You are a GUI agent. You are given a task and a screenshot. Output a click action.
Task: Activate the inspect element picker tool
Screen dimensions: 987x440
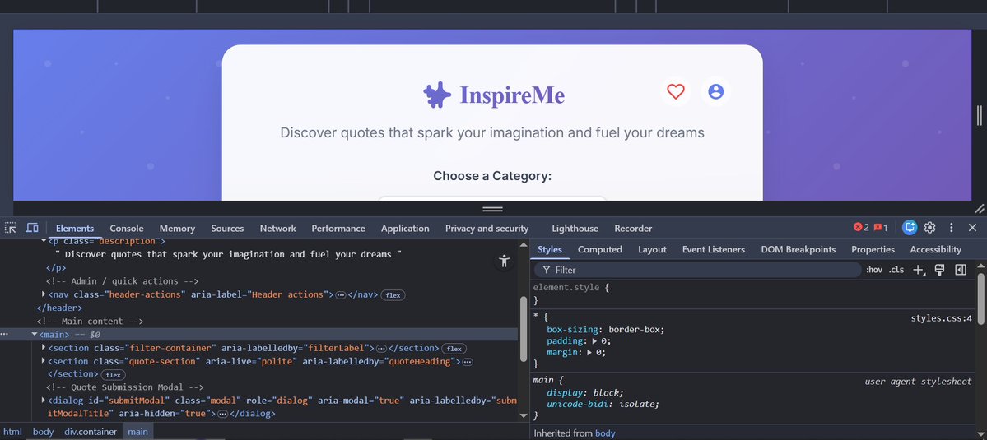pyautogui.click(x=11, y=228)
